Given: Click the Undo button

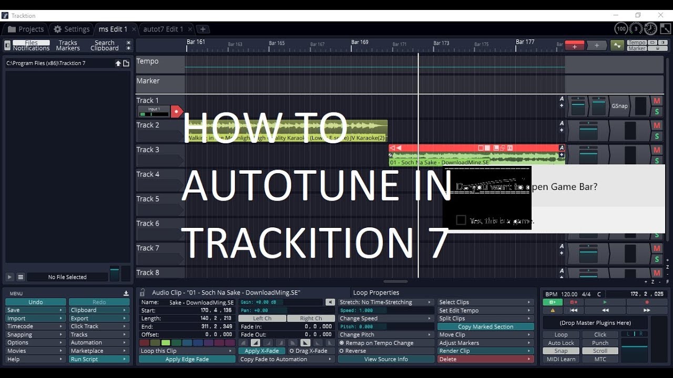Looking at the screenshot, I should click(35, 302).
